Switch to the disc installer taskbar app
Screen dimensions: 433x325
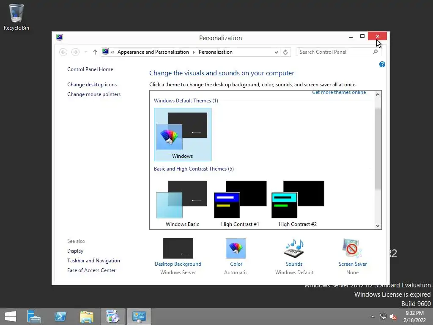pos(112,317)
